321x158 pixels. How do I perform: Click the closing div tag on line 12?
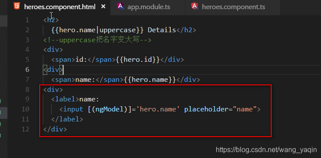[x=55, y=129]
